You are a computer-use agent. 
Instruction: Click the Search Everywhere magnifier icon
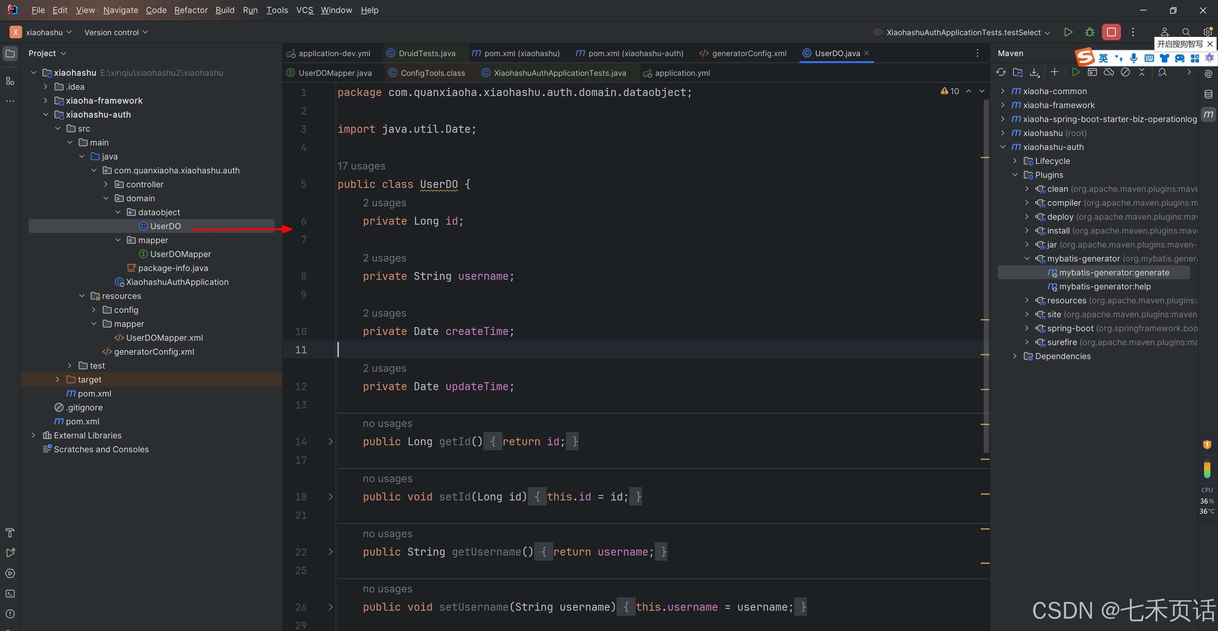point(1186,32)
